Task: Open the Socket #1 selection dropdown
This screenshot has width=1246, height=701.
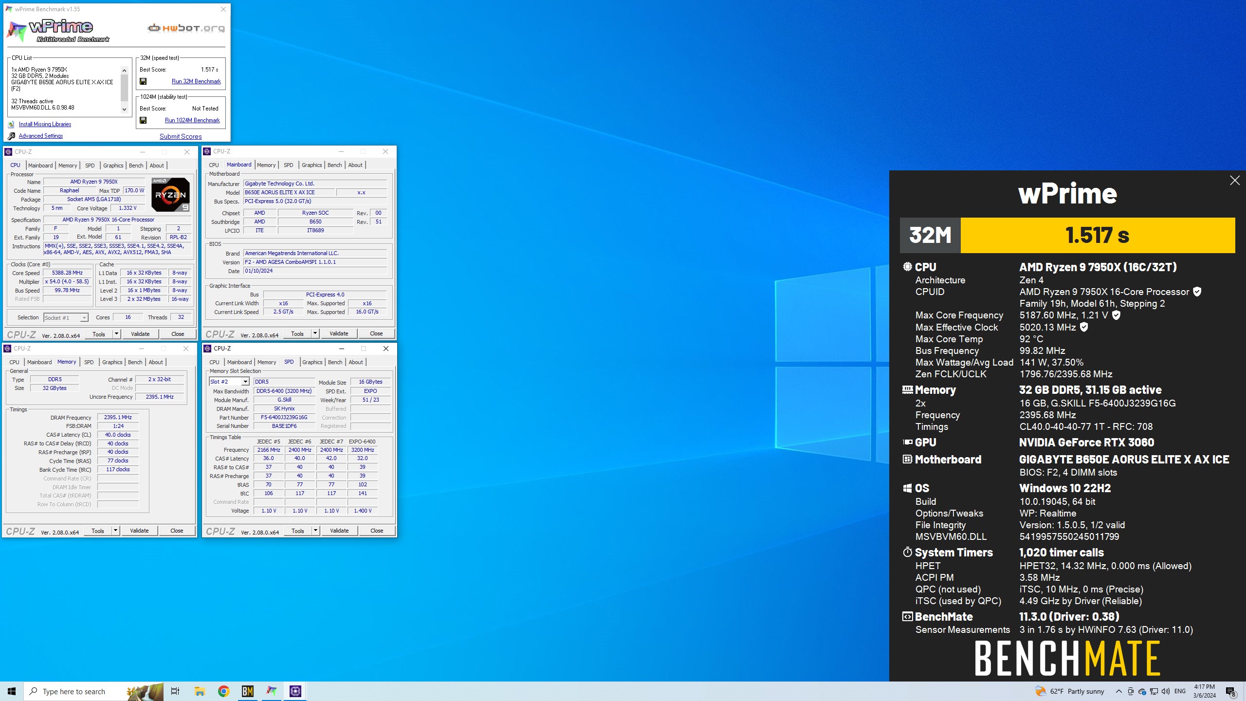Action: tap(84, 317)
